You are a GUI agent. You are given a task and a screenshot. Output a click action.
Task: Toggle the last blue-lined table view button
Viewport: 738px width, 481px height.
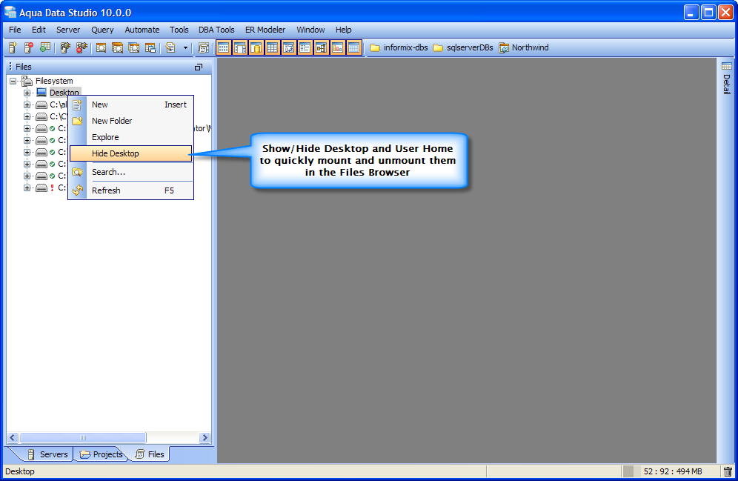click(x=354, y=47)
